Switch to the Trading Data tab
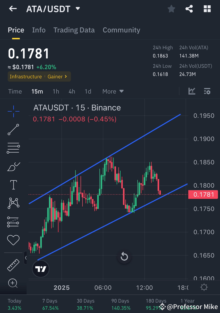This screenshot has width=220, height=313. [x=74, y=30]
